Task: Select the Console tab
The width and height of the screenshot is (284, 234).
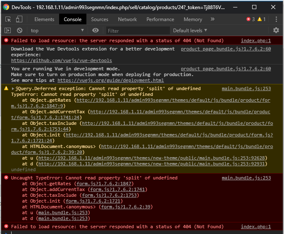Action: (x=73, y=19)
